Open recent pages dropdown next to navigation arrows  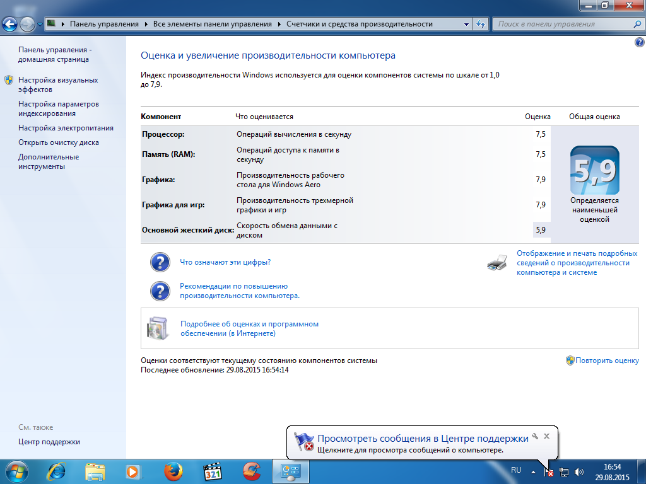(x=40, y=25)
